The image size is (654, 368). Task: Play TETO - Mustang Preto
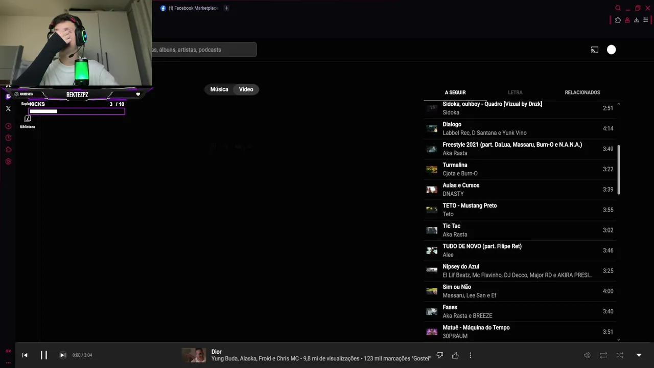[520, 210]
